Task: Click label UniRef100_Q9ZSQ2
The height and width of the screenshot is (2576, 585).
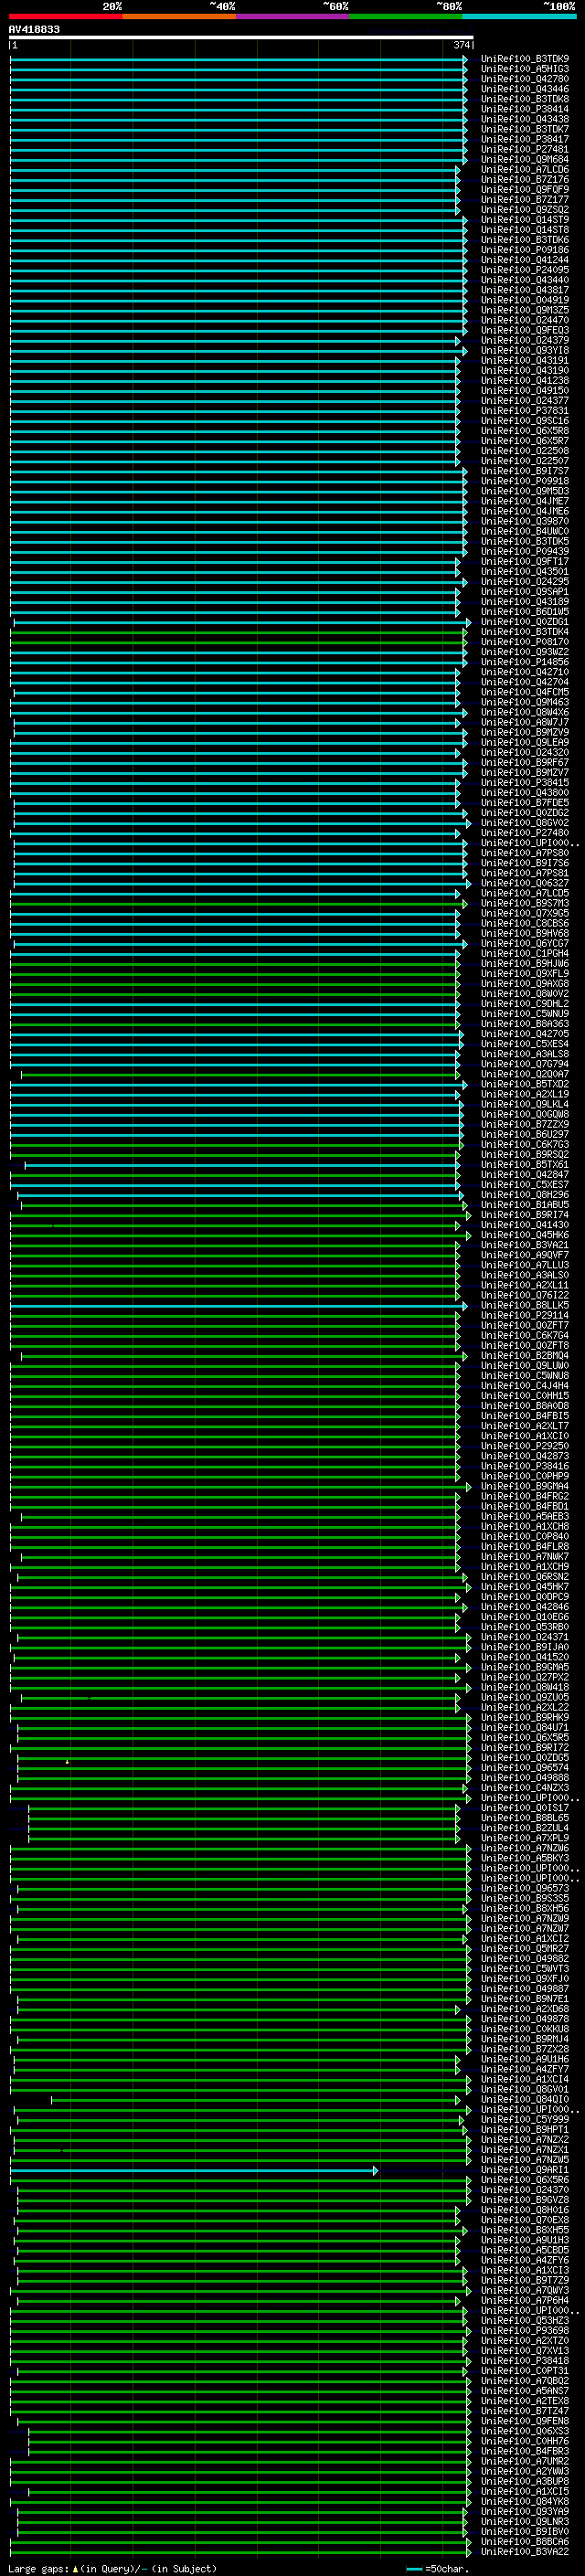Action: (525, 210)
